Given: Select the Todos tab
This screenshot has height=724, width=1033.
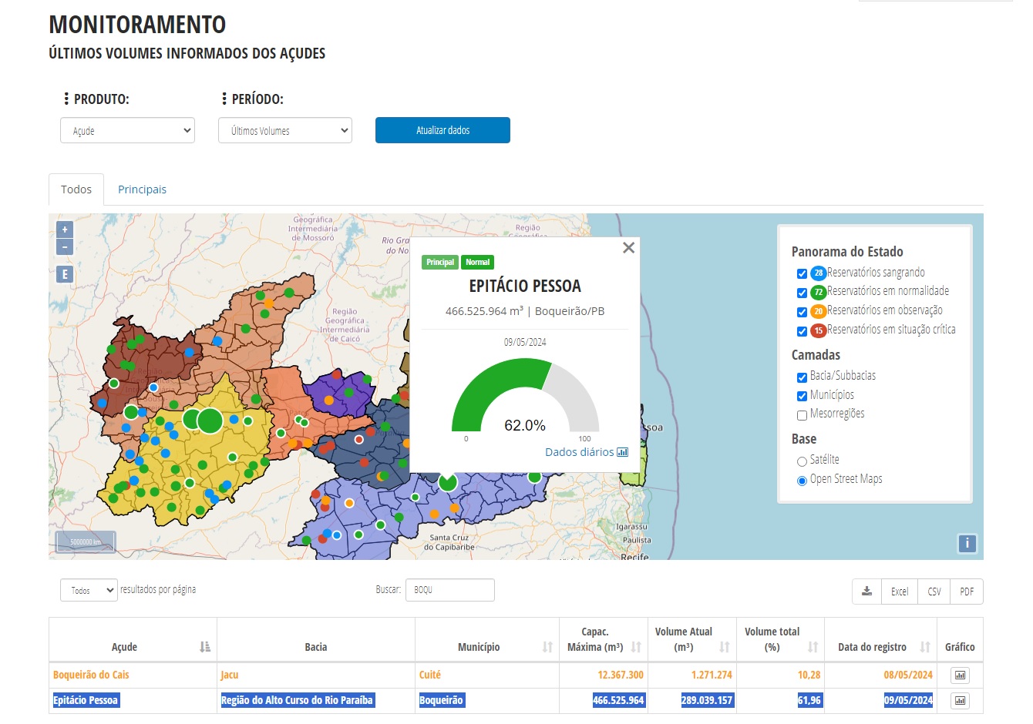Looking at the screenshot, I should [76, 189].
